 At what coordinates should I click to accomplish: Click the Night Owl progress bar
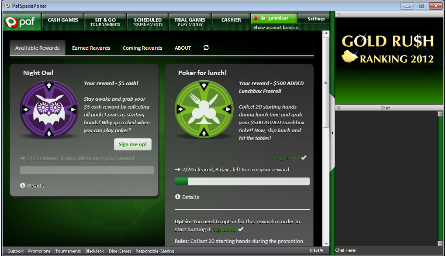(x=87, y=170)
